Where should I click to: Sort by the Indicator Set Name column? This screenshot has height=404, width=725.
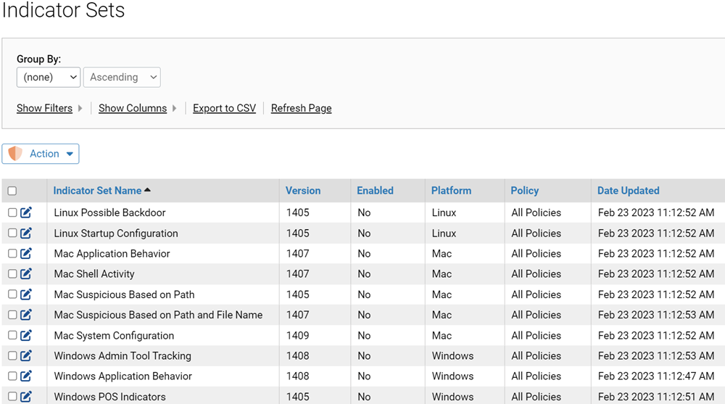coord(97,191)
